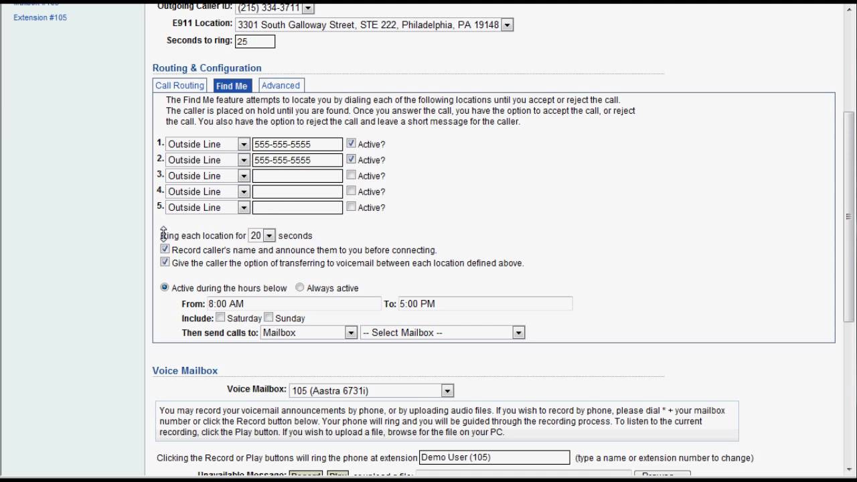Image resolution: width=857 pixels, height=482 pixels.
Task: Open the E911 Location dropdown arrow
Action: tap(507, 25)
